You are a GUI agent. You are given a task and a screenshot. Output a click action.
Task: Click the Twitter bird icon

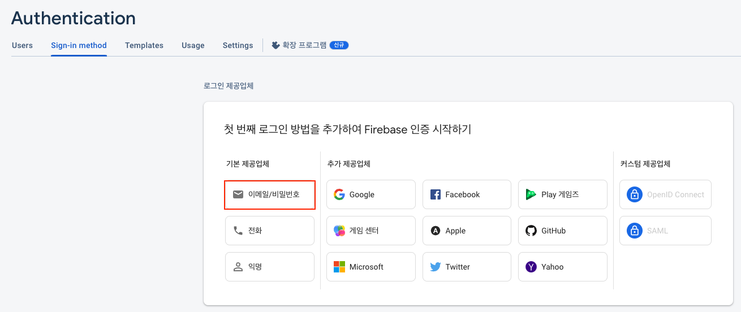pyautogui.click(x=436, y=267)
